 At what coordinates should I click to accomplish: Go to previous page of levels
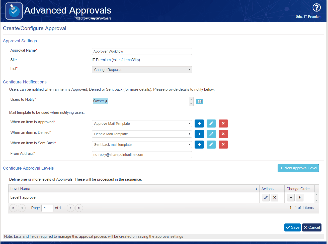(x=22, y=208)
